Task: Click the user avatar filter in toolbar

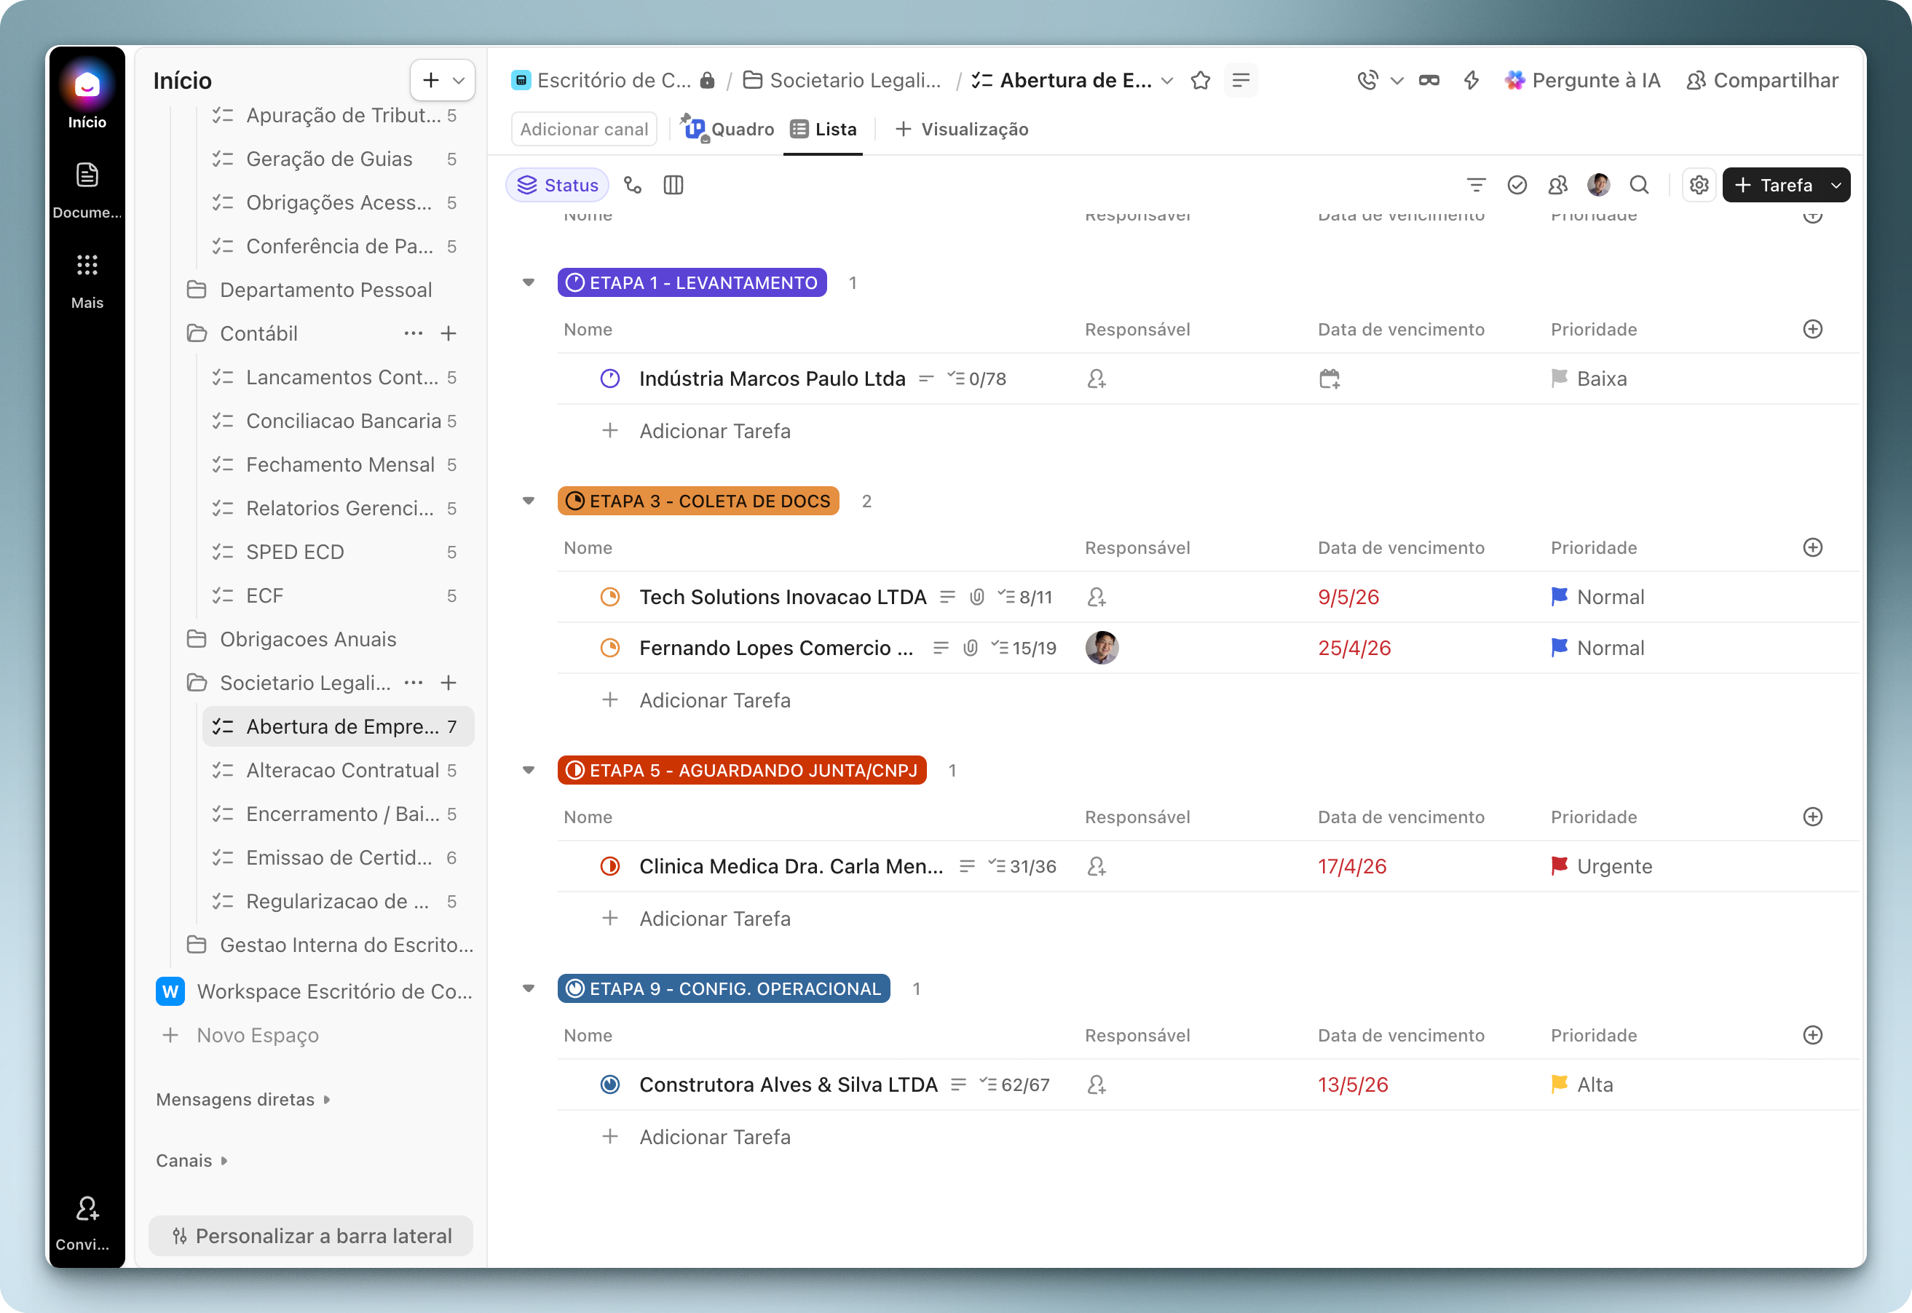Action: 1598,185
